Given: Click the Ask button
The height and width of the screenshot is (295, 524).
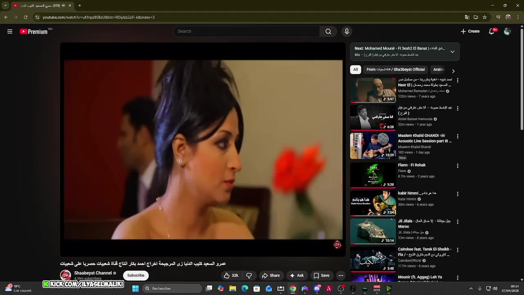Looking at the screenshot, I should (297, 276).
